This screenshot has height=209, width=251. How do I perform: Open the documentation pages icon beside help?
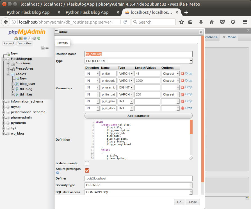[29, 38]
